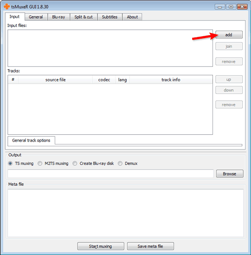251x255 pixels.
Task: Click the track info column header
Action: pos(171,80)
